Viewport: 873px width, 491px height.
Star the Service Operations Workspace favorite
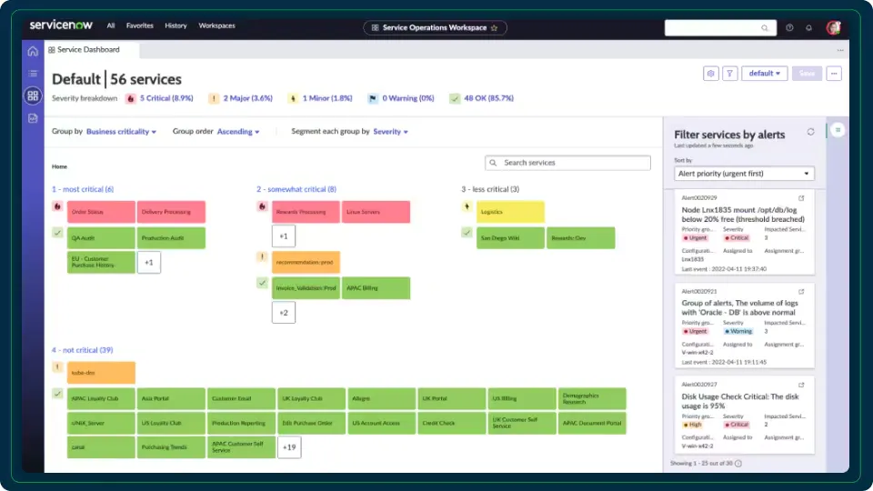(494, 28)
